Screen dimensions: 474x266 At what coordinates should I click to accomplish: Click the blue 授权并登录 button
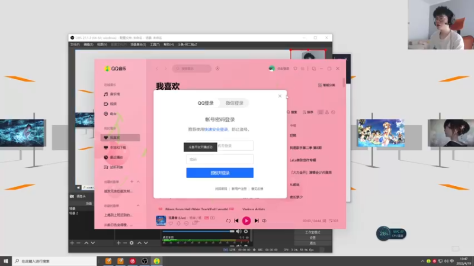click(220, 173)
